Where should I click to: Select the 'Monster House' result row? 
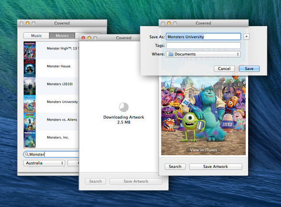(x=51, y=68)
